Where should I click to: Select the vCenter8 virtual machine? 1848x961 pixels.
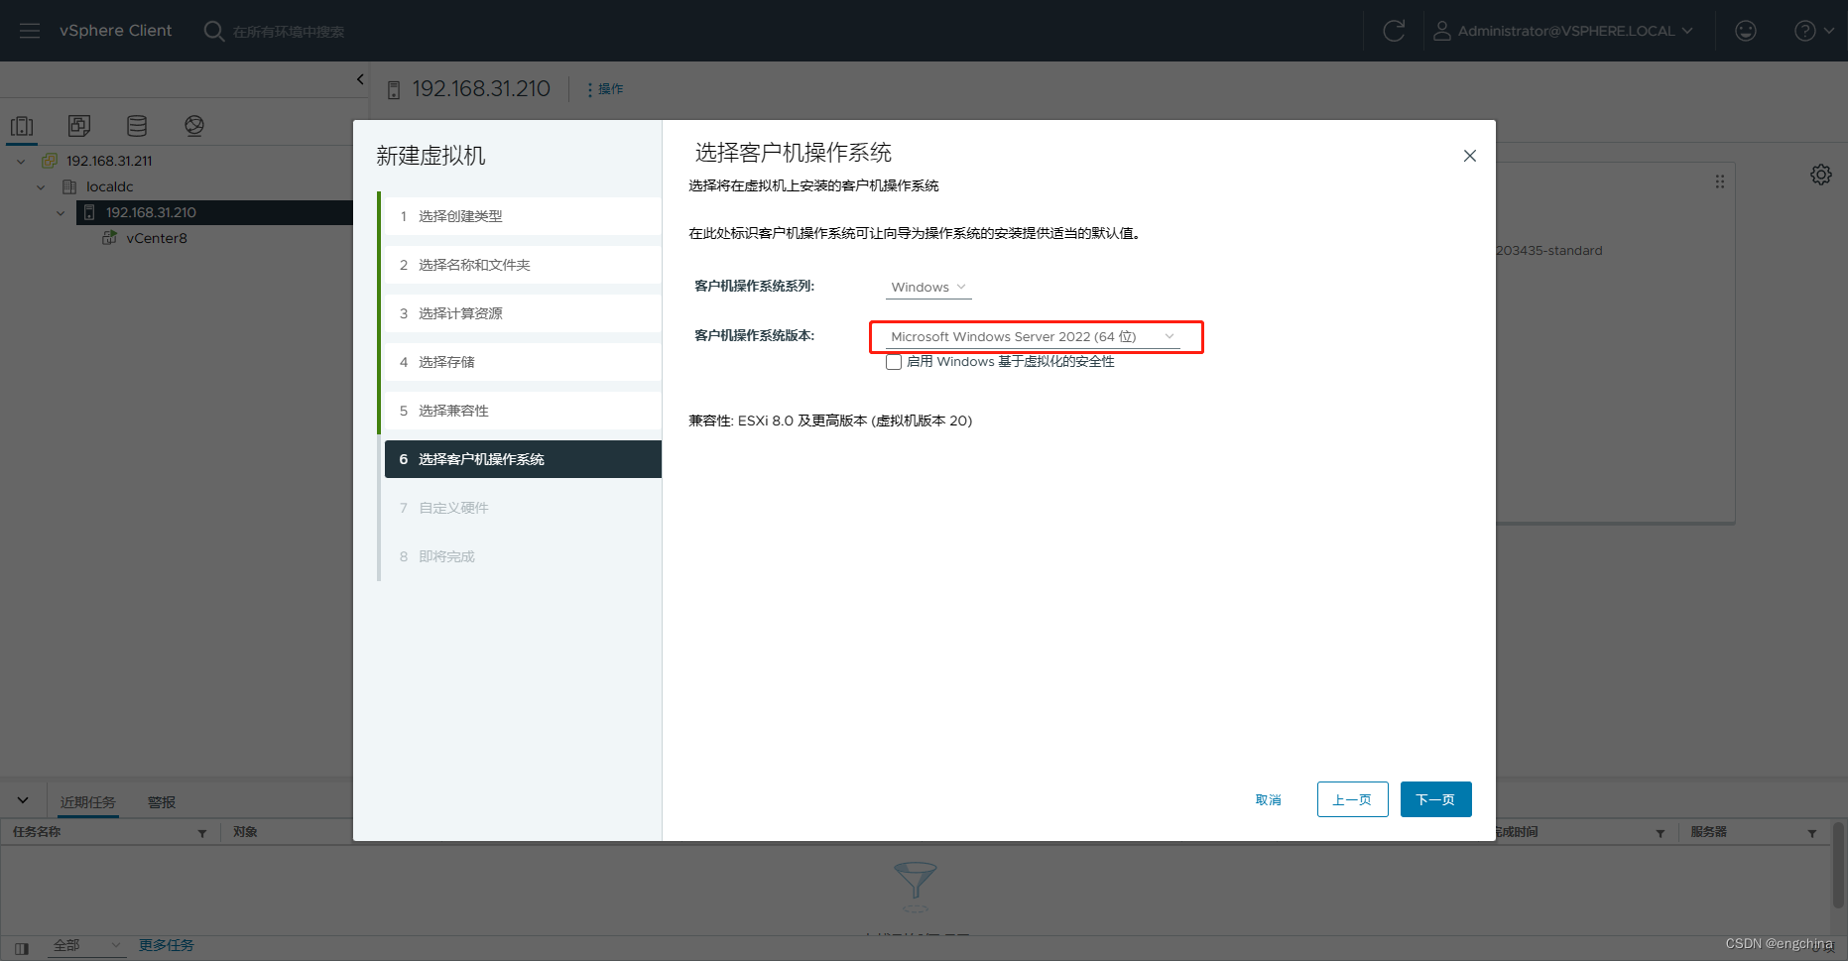(x=157, y=238)
